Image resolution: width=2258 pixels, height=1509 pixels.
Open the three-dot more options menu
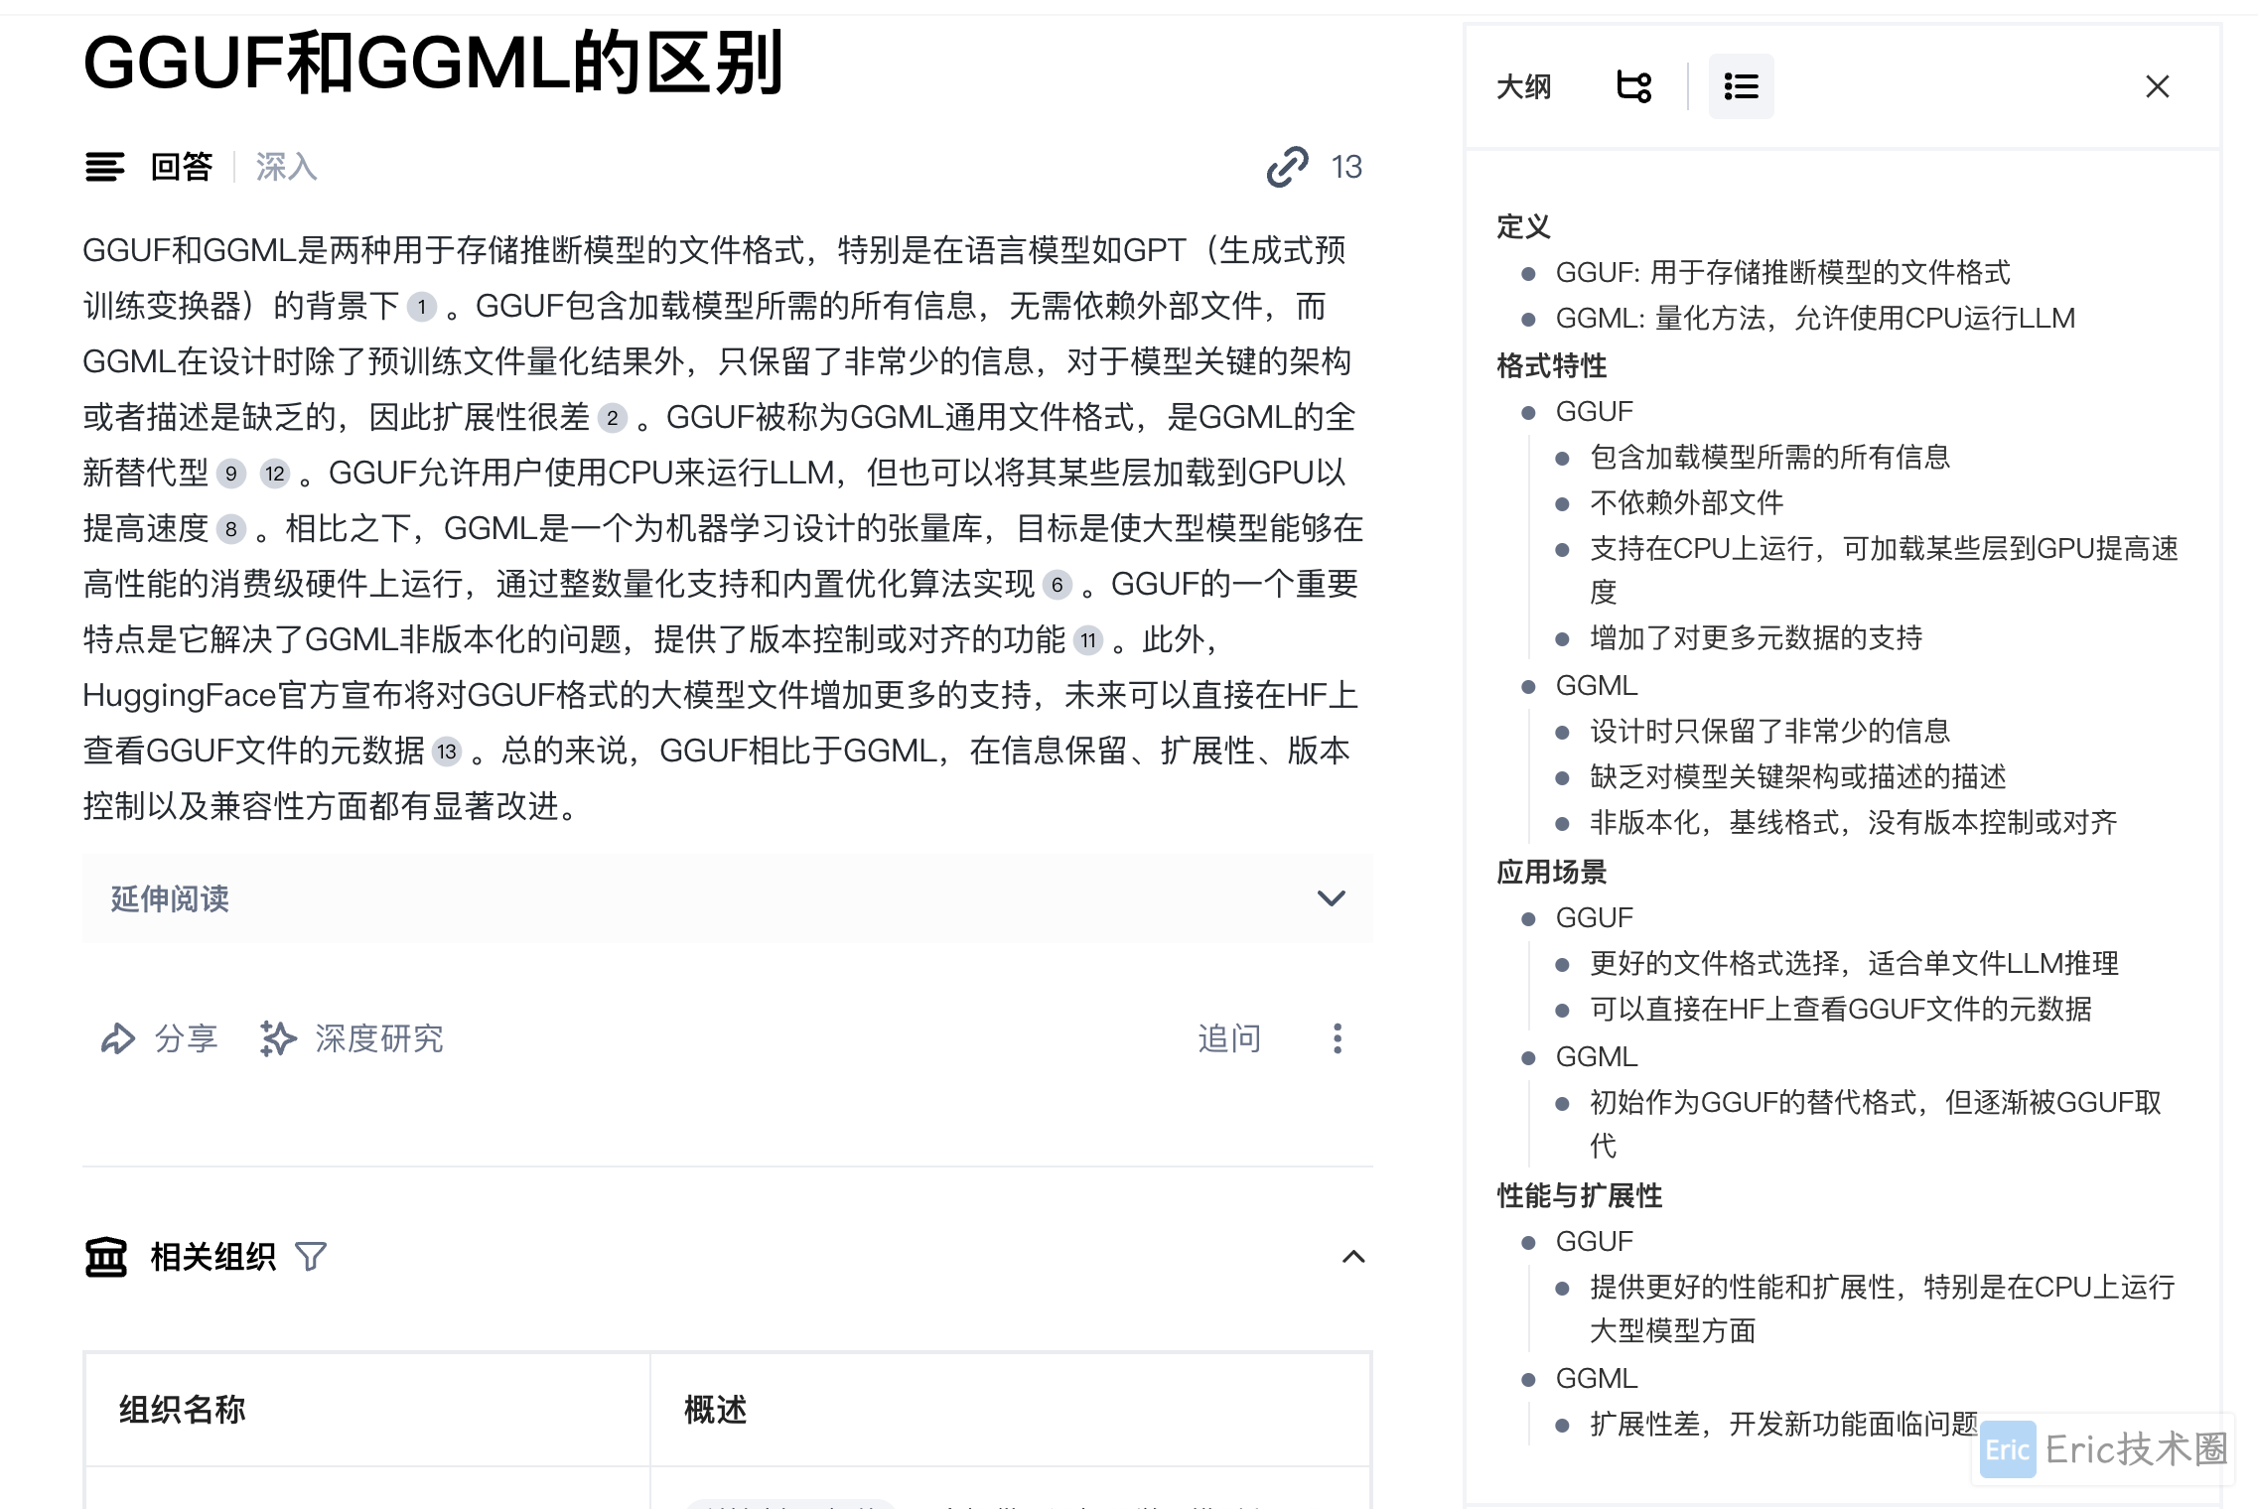tap(1338, 1038)
